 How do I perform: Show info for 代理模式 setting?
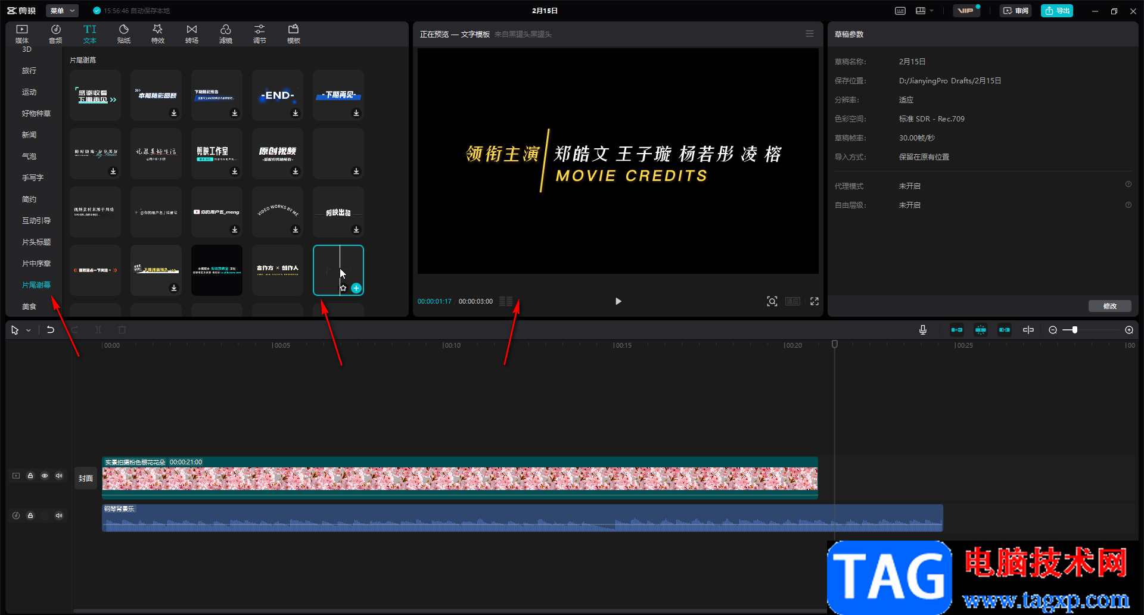pos(1129,185)
